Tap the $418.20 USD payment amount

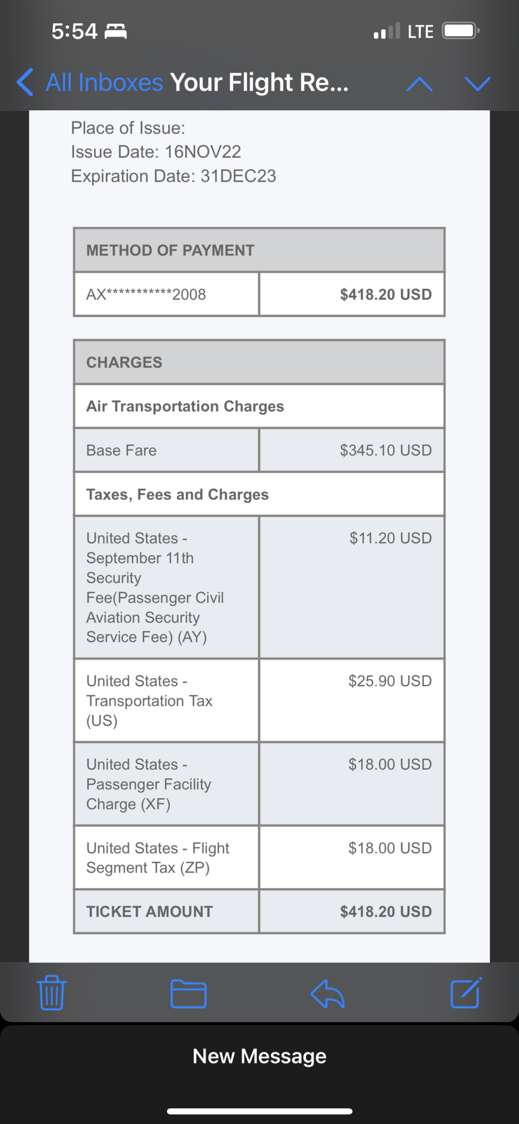coord(385,294)
